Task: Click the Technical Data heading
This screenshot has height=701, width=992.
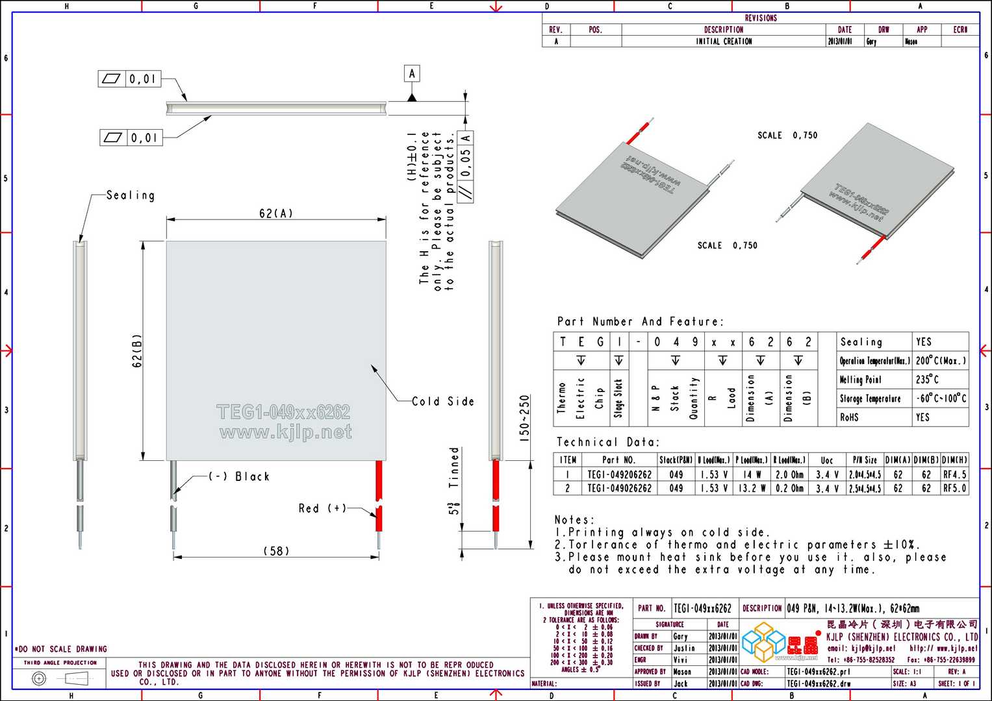Action: click(x=608, y=442)
